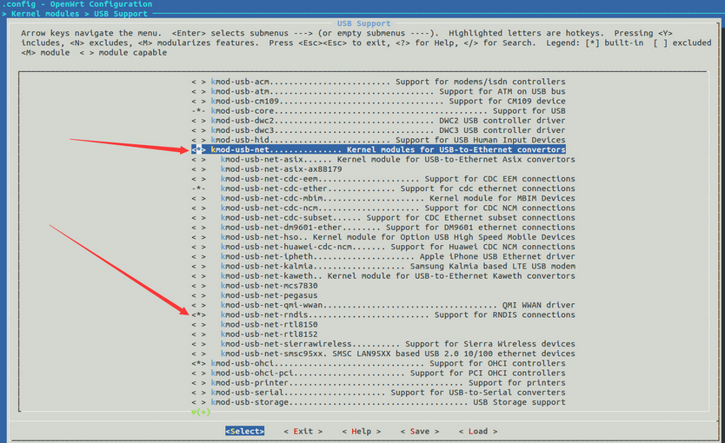Screen dimensions: 725x443
Task: Select the kmod-usb-net-kaweth row
Action: pos(383,275)
